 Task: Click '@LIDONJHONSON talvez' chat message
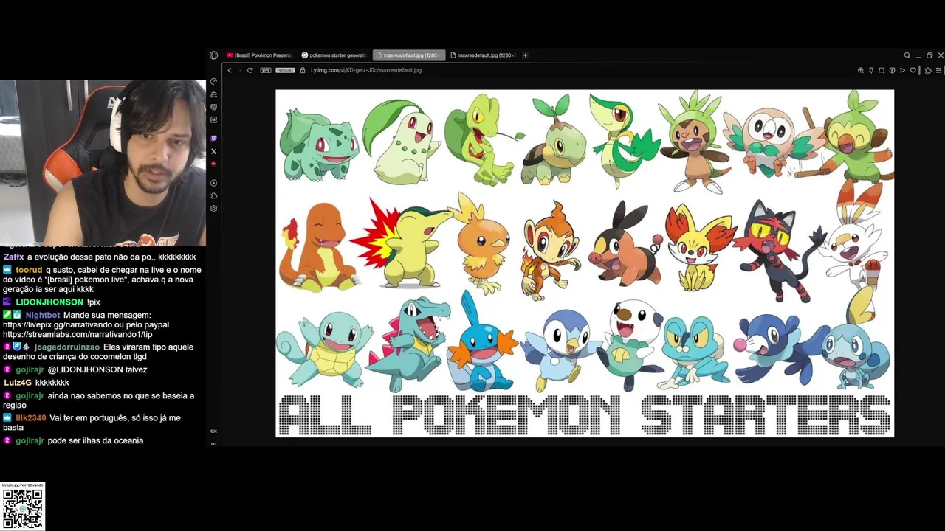click(97, 369)
